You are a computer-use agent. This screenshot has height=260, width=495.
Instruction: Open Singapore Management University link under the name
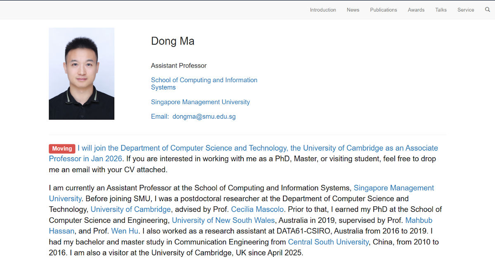tap(200, 102)
